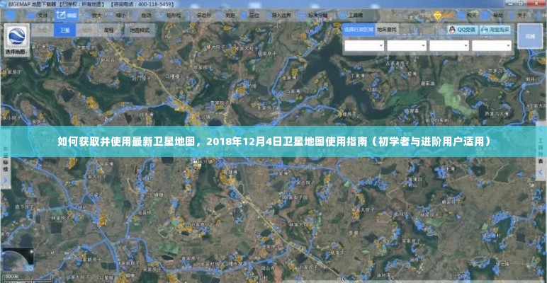Click the large 下载 download button
547x283 pixels.
click(x=530, y=36)
